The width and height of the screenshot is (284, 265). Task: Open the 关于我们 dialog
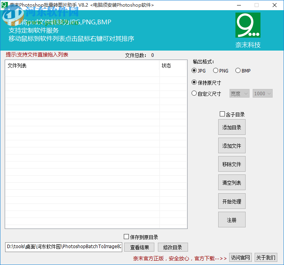coord(266,258)
